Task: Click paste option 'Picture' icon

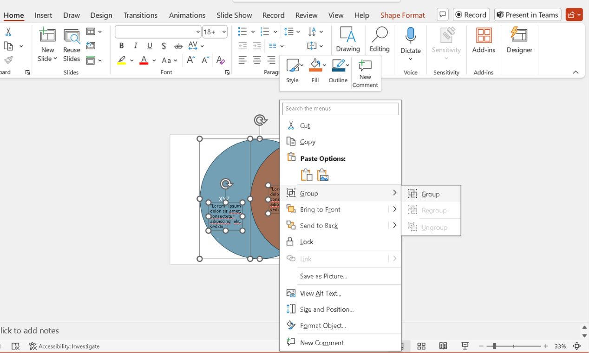Action: click(x=323, y=175)
